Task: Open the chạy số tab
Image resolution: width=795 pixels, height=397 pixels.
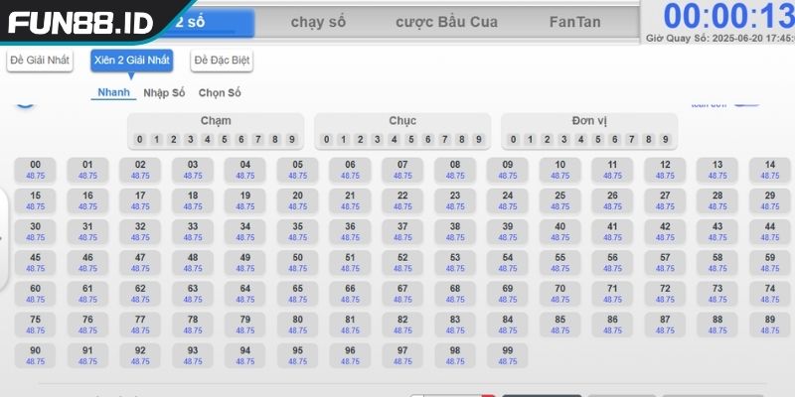Action: [318, 22]
